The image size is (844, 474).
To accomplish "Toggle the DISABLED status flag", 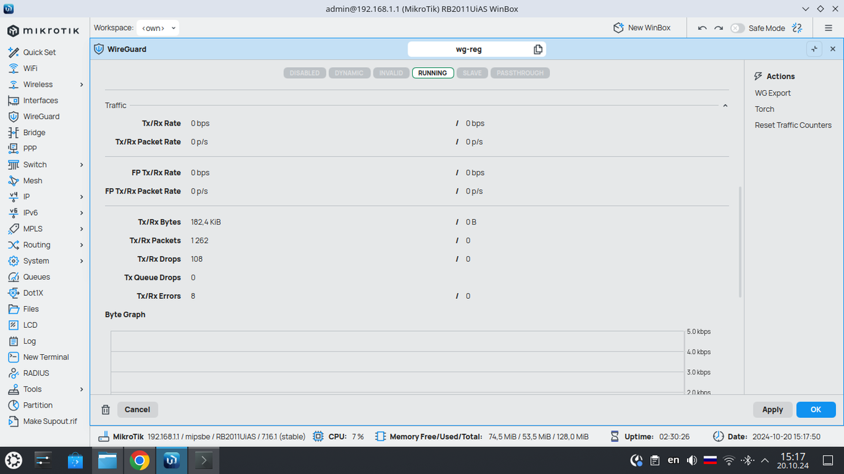I will point(305,73).
